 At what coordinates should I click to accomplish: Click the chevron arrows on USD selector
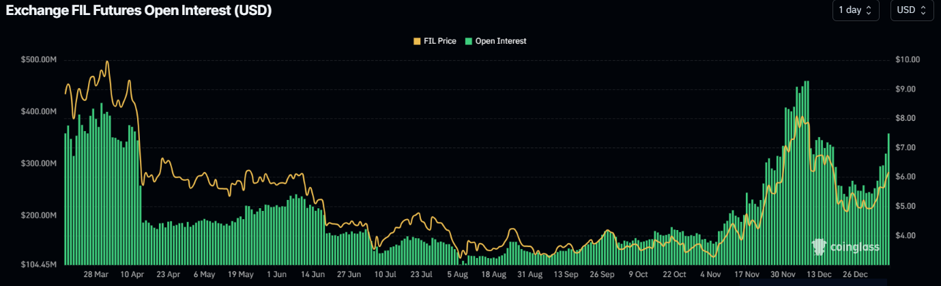[x=924, y=10]
